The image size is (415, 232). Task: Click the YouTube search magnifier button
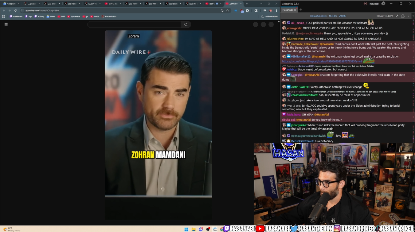point(186,25)
